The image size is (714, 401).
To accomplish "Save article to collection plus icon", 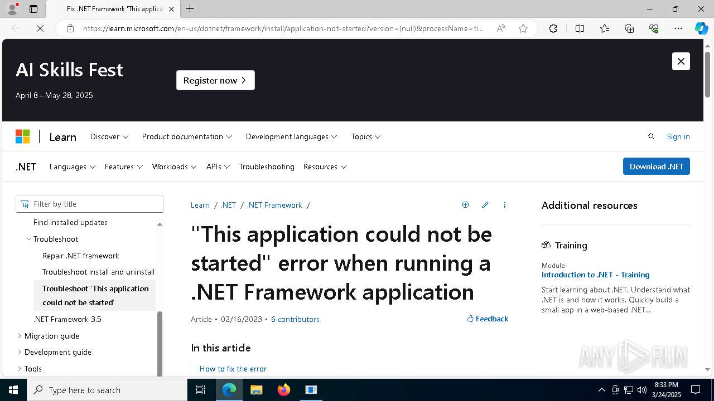I will tap(465, 205).
